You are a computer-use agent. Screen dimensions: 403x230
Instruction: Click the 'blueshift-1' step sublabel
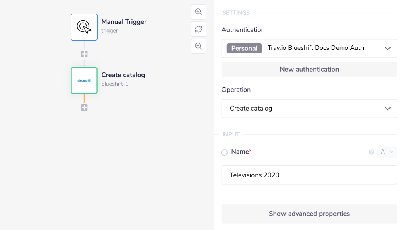pyautogui.click(x=115, y=84)
